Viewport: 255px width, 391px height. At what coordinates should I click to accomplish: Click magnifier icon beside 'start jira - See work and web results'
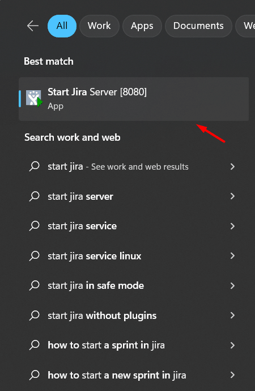(x=35, y=166)
